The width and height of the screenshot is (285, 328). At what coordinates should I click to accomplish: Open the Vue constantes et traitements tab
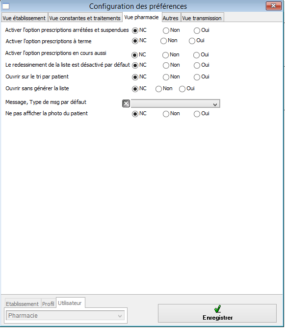(85, 18)
